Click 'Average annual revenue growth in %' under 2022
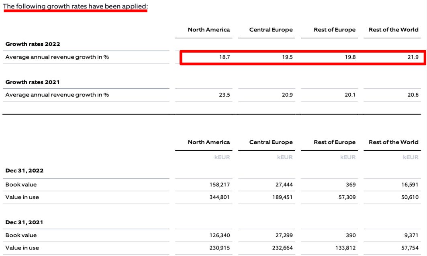Screen dimensions: 427x256 (57, 57)
